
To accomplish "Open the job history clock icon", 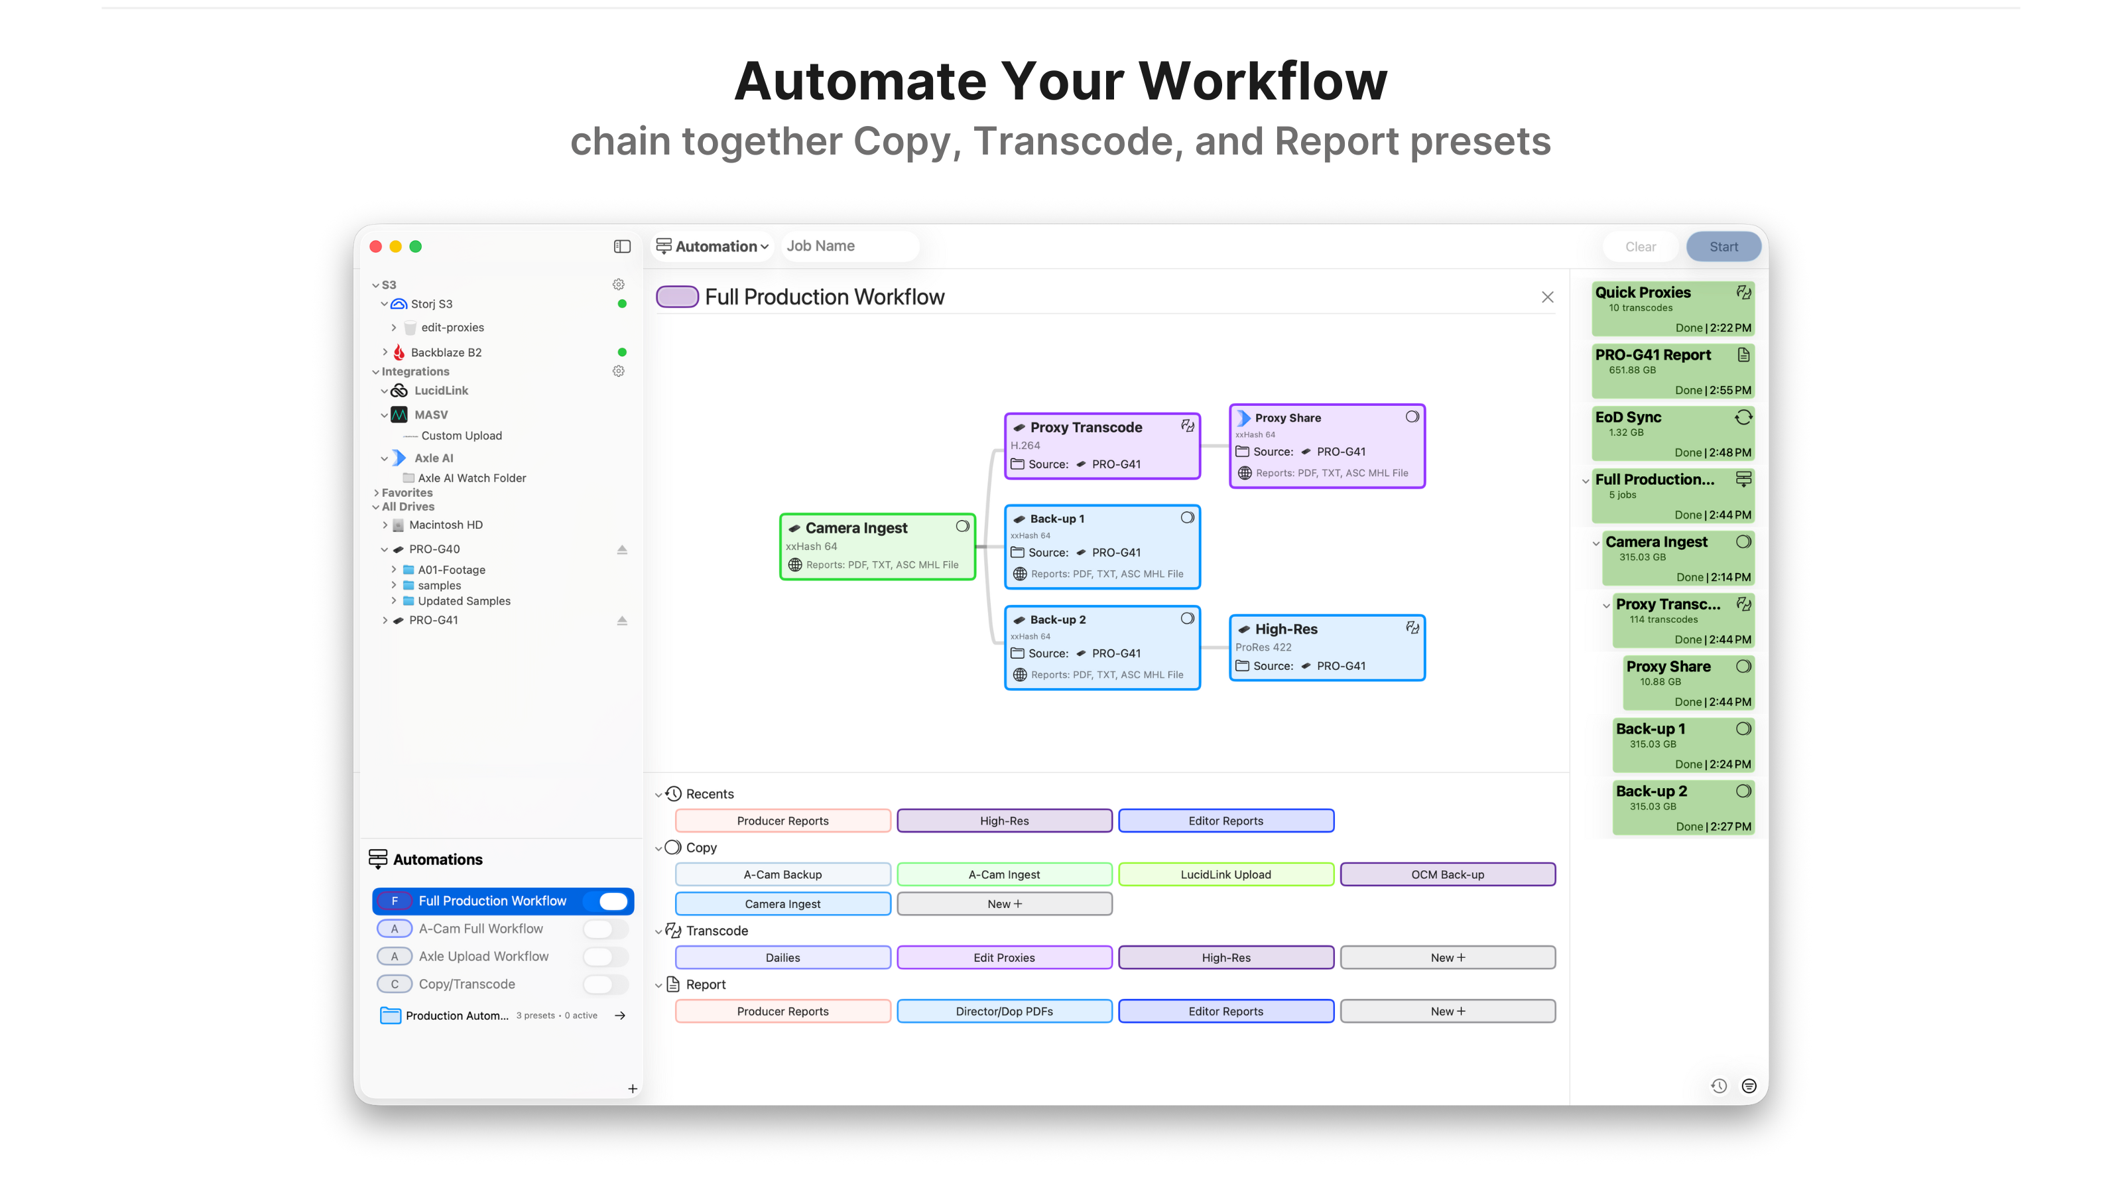I will (x=1718, y=1086).
